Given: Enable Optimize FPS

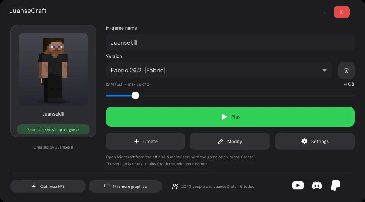Looking at the screenshot, I should pos(48,186).
